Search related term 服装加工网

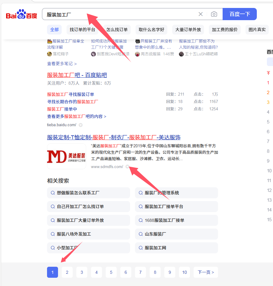tap(177, 248)
